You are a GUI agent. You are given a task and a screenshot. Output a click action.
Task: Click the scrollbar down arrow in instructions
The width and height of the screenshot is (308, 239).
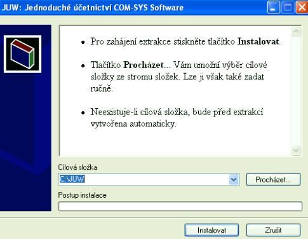click(x=296, y=150)
